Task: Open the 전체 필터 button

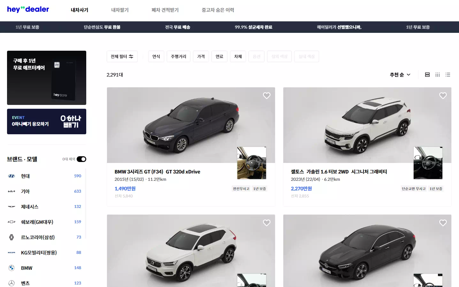Action: [122, 56]
